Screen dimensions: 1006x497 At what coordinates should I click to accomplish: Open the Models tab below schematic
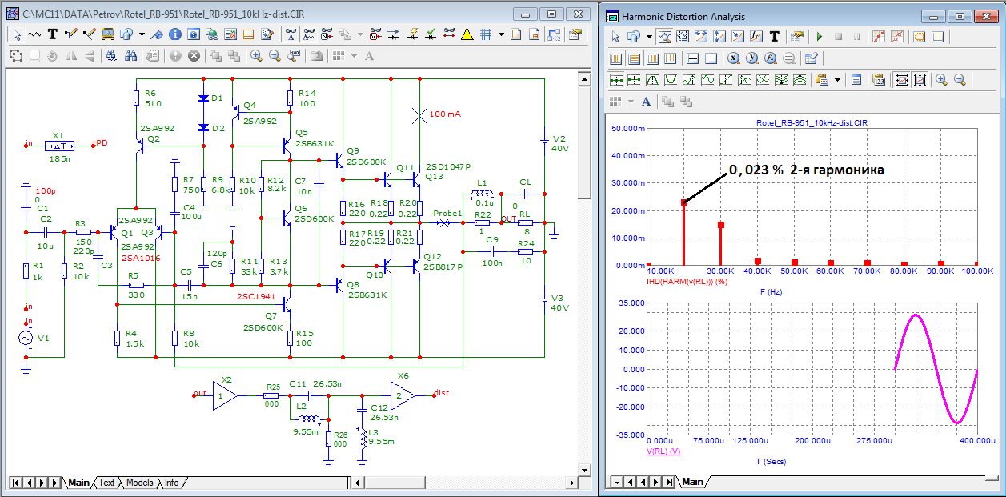pyautogui.click(x=139, y=483)
